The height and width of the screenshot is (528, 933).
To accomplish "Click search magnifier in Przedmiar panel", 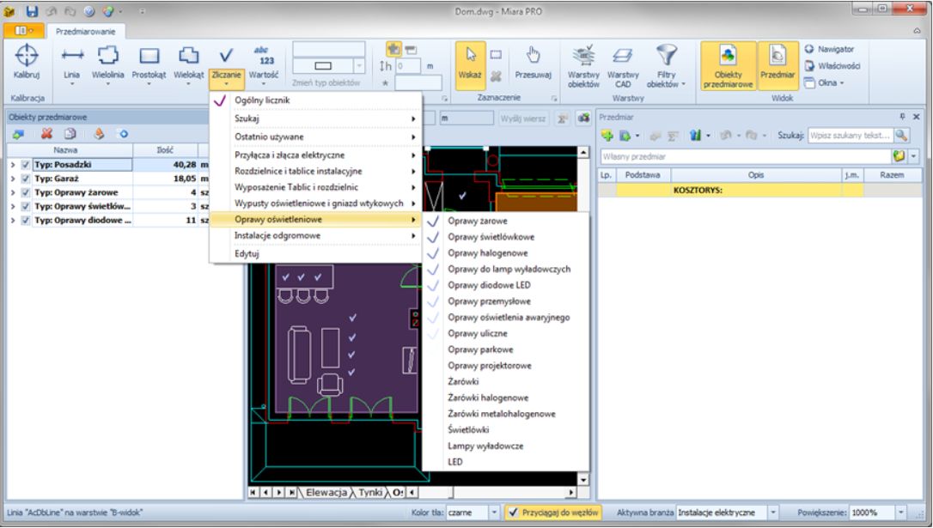I will 901,136.
